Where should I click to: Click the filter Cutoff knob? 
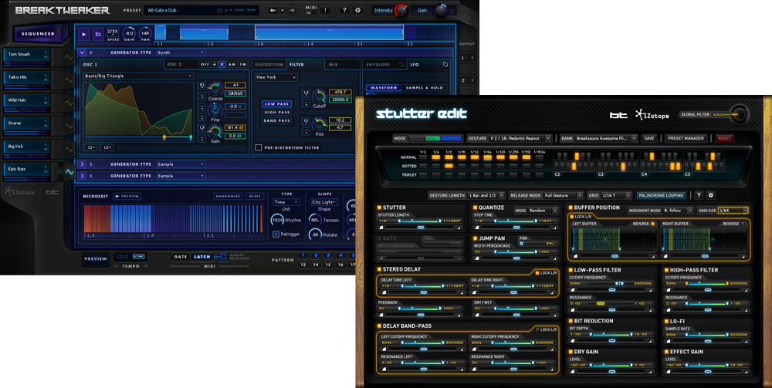(x=319, y=96)
